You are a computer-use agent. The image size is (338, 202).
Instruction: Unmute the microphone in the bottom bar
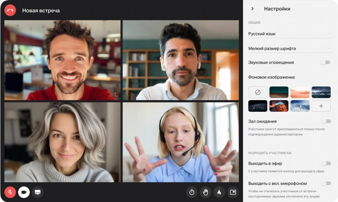pyautogui.click(x=10, y=192)
